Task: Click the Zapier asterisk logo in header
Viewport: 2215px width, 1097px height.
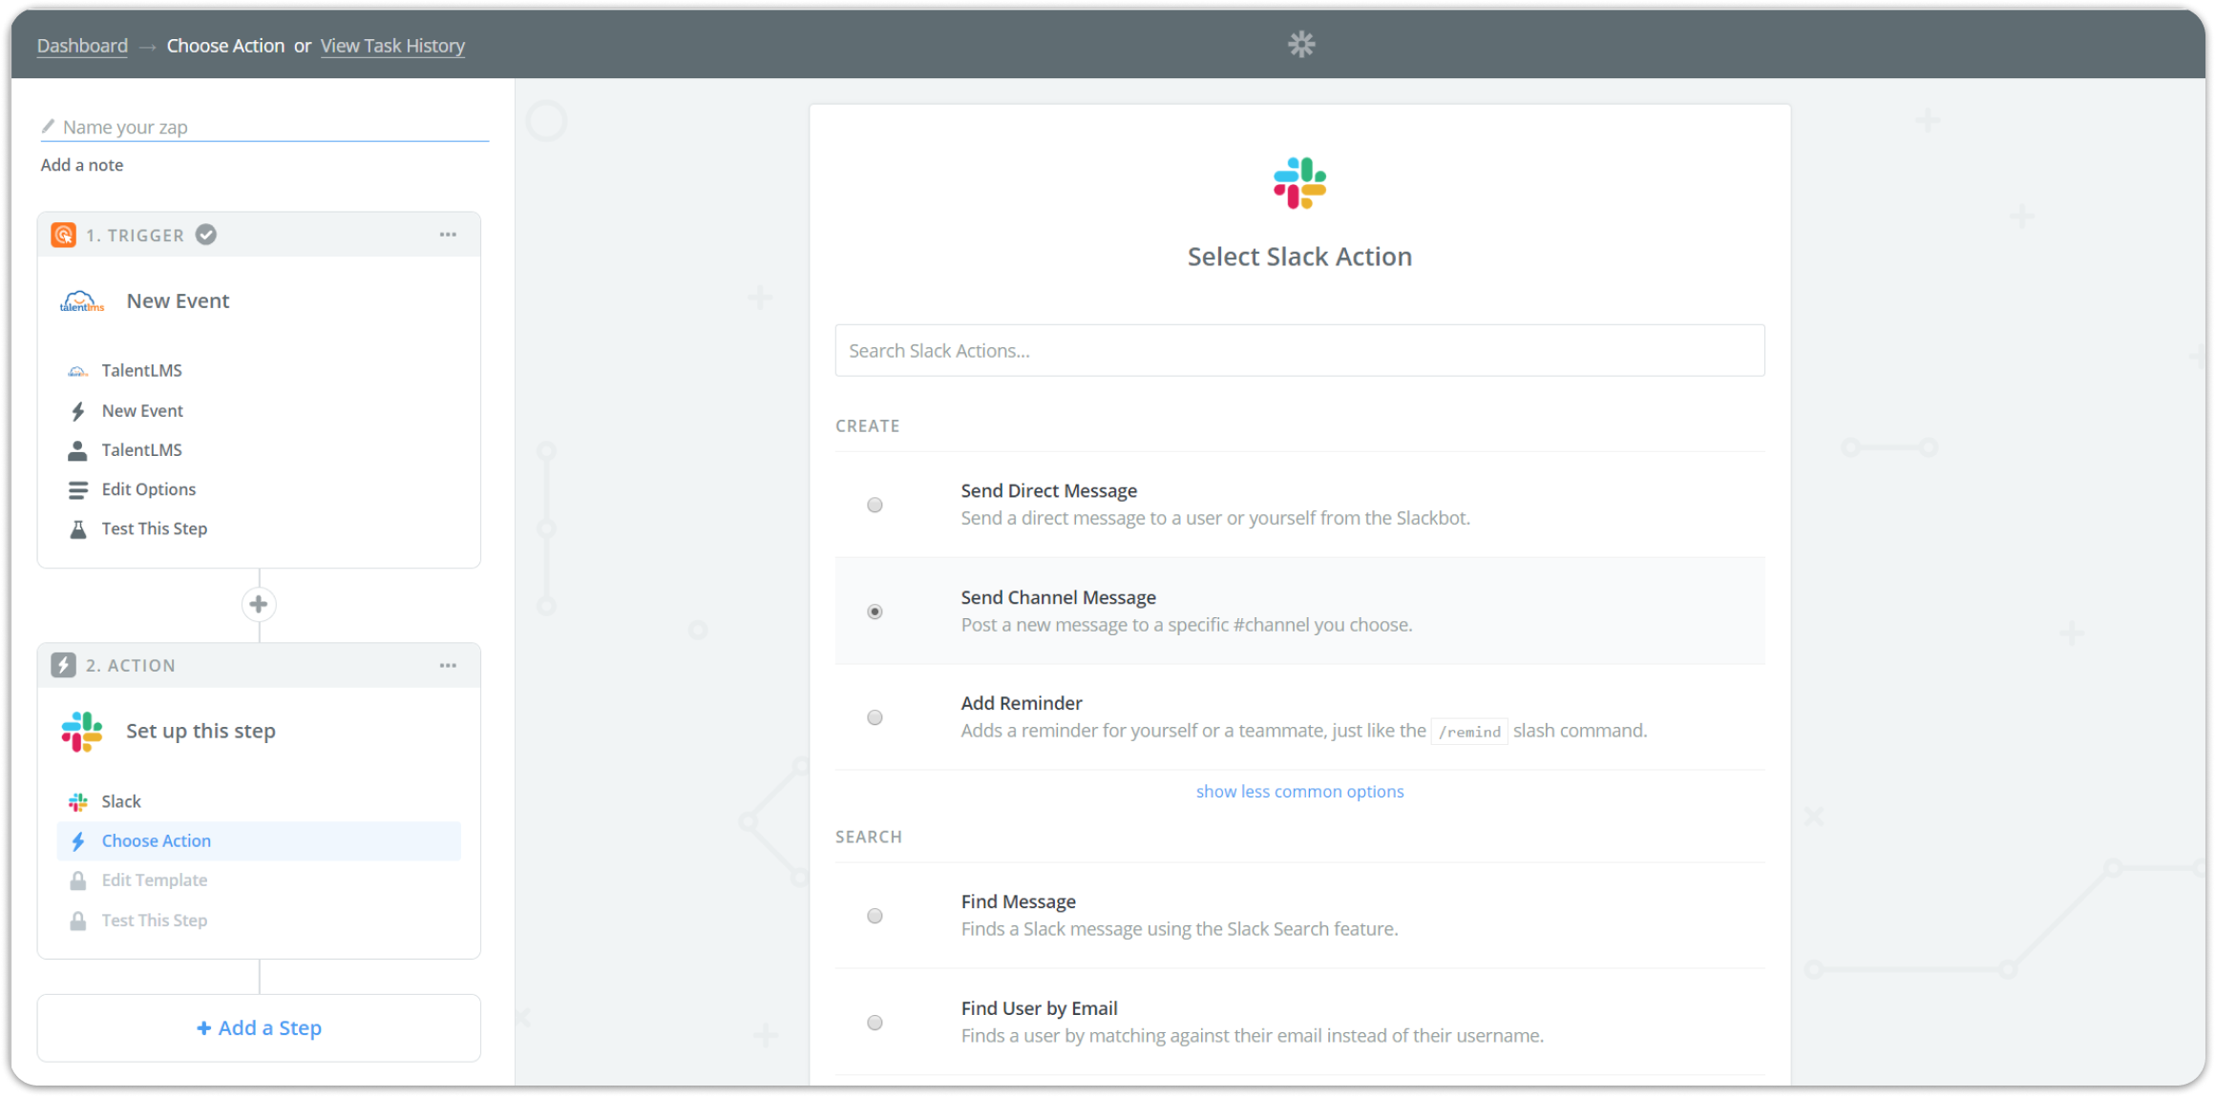Action: (x=1300, y=44)
